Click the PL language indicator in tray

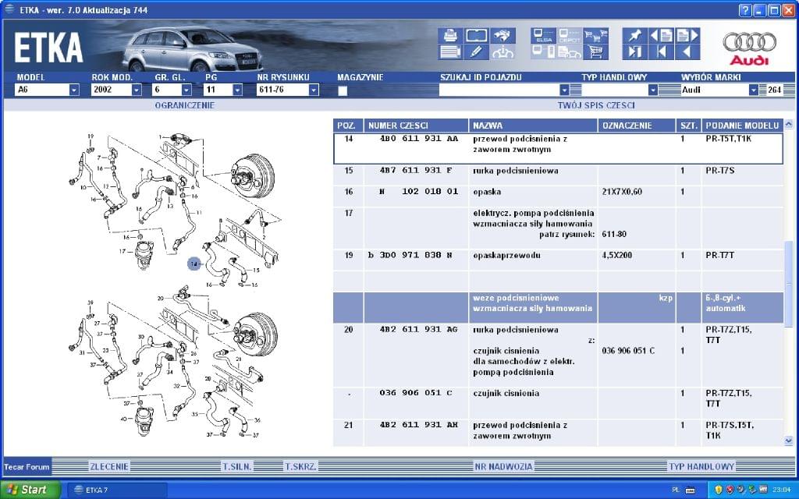(676, 490)
